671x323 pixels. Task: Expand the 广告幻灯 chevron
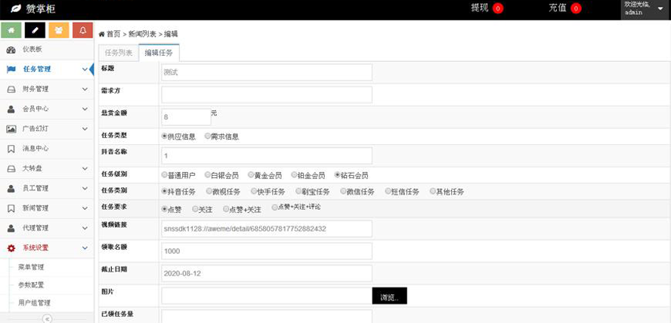coord(85,129)
